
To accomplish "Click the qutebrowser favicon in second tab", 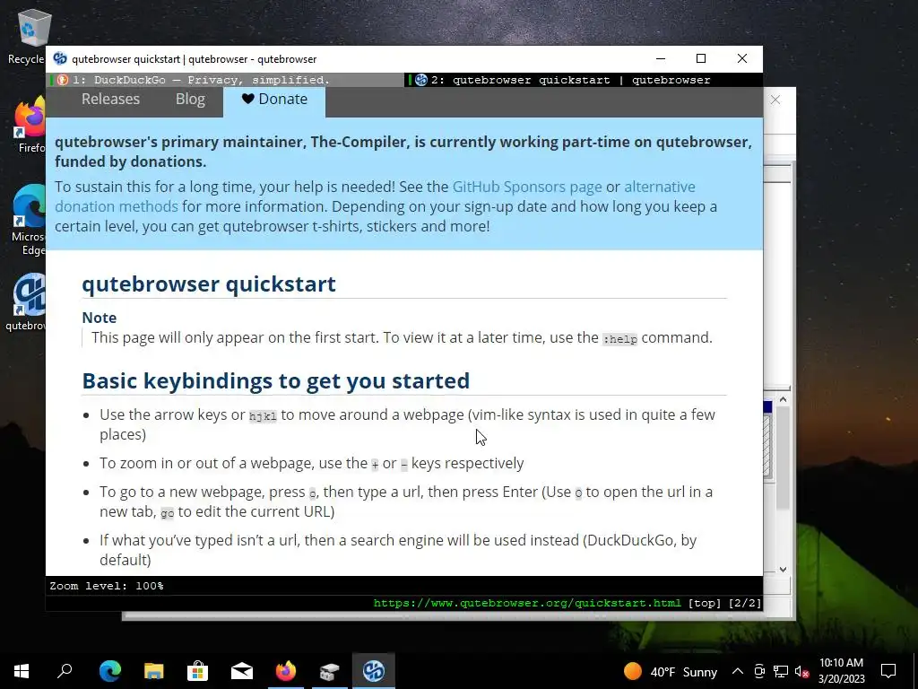I will click(x=421, y=80).
